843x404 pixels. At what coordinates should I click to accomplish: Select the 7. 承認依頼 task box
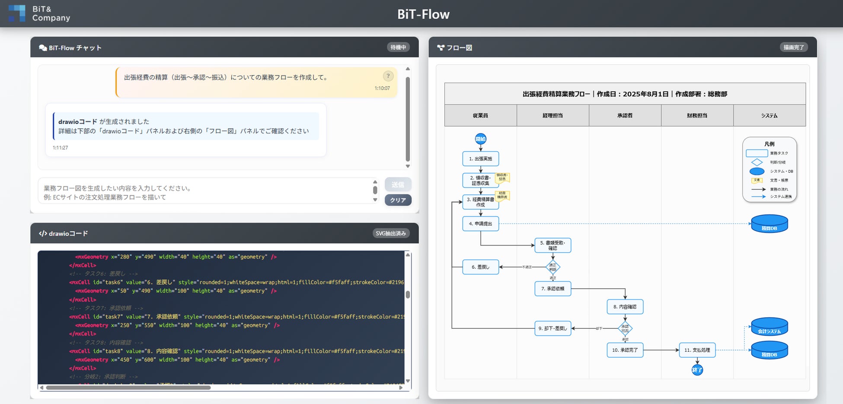click(x=552, y=289)
